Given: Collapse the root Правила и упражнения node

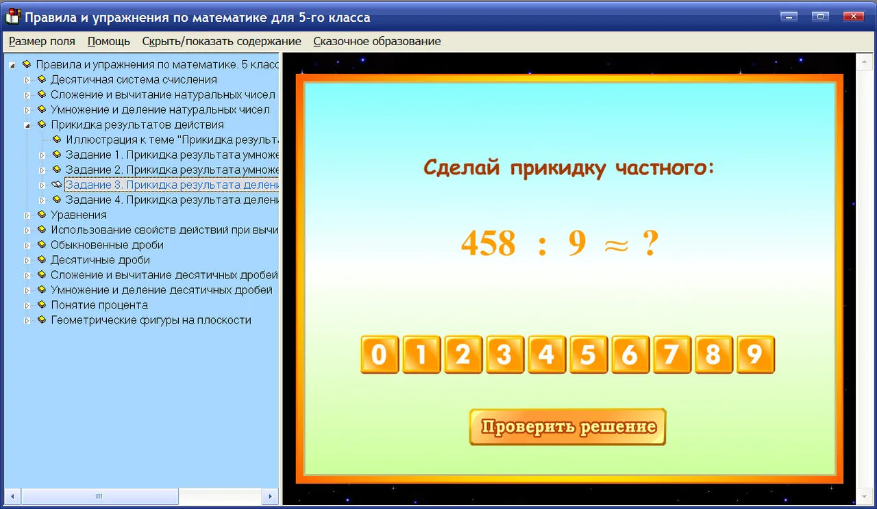Looking at the screenshot, I should point(12,65).
